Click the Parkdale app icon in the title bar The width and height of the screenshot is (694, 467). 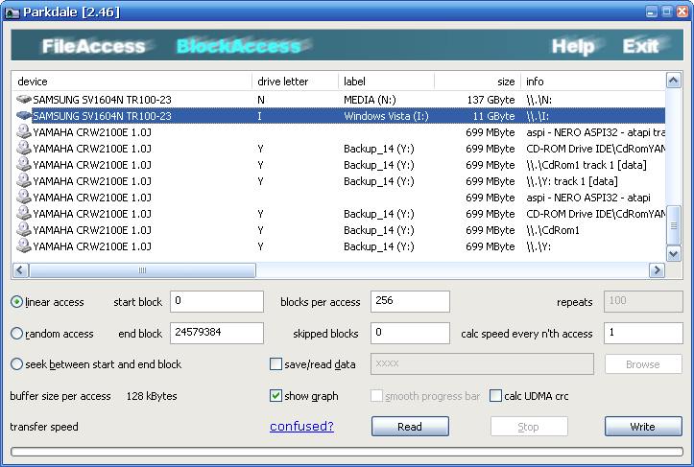point(12,12)
